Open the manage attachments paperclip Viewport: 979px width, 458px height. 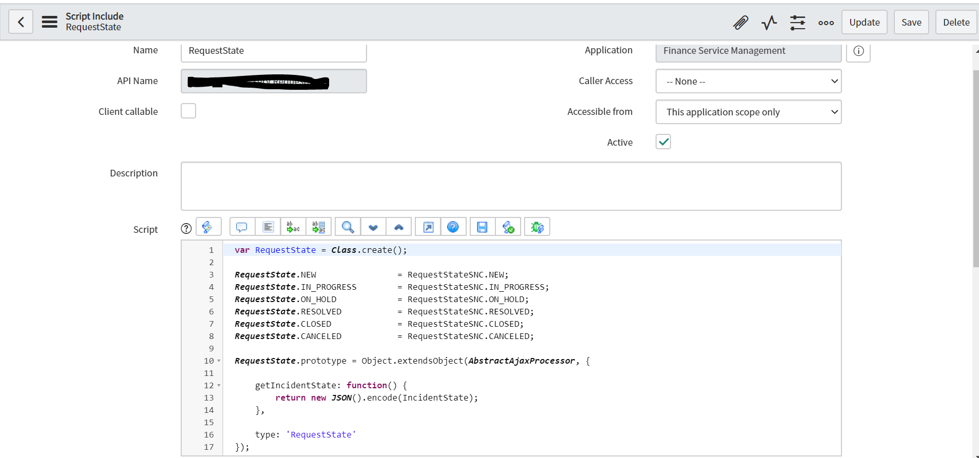(740, 23)
